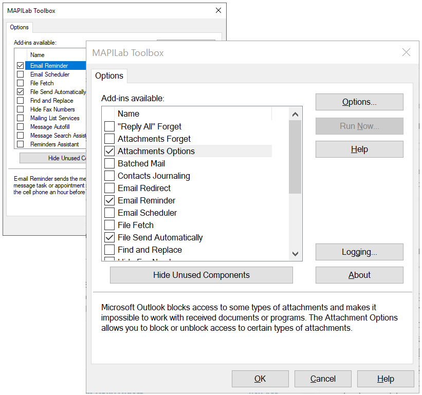Select "Message Autofill" in back window
The height and width of the screenshot is (395, 422).
[50, 127]
